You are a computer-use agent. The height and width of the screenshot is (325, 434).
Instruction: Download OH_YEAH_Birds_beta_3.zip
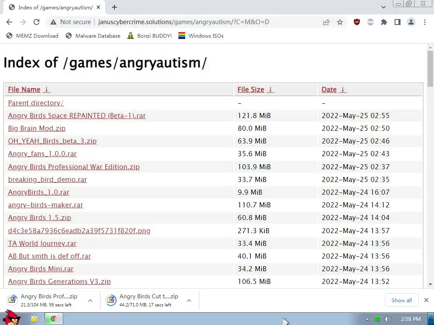click(52, 141)
